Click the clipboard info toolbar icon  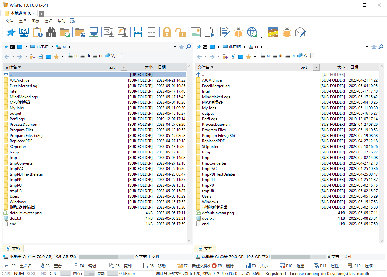coord(38,32)
